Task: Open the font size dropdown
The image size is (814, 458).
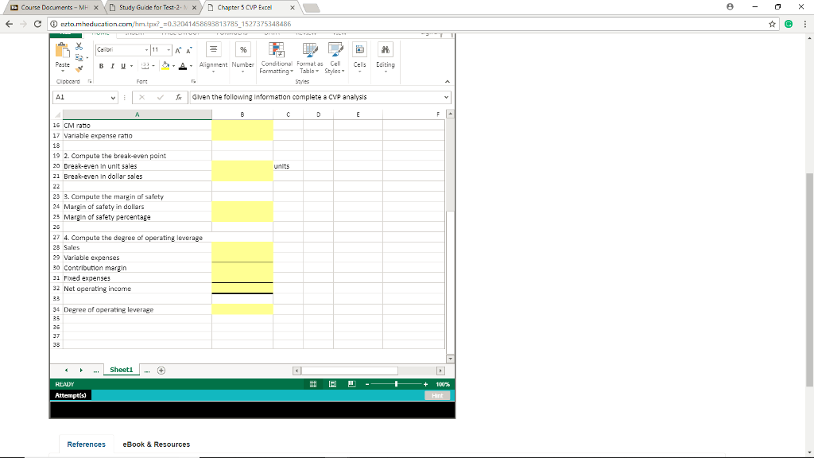Action: tap(167, 50)
